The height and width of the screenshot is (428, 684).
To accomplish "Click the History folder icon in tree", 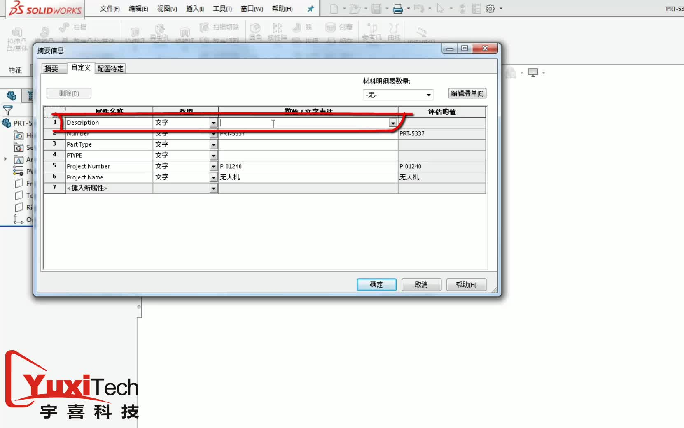I will point(19,135).
